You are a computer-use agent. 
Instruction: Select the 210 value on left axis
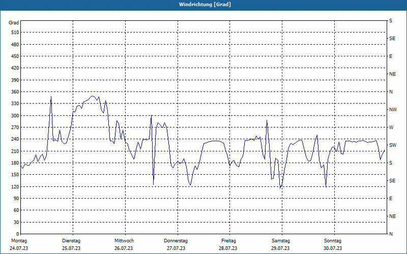[x=15, y=151]
